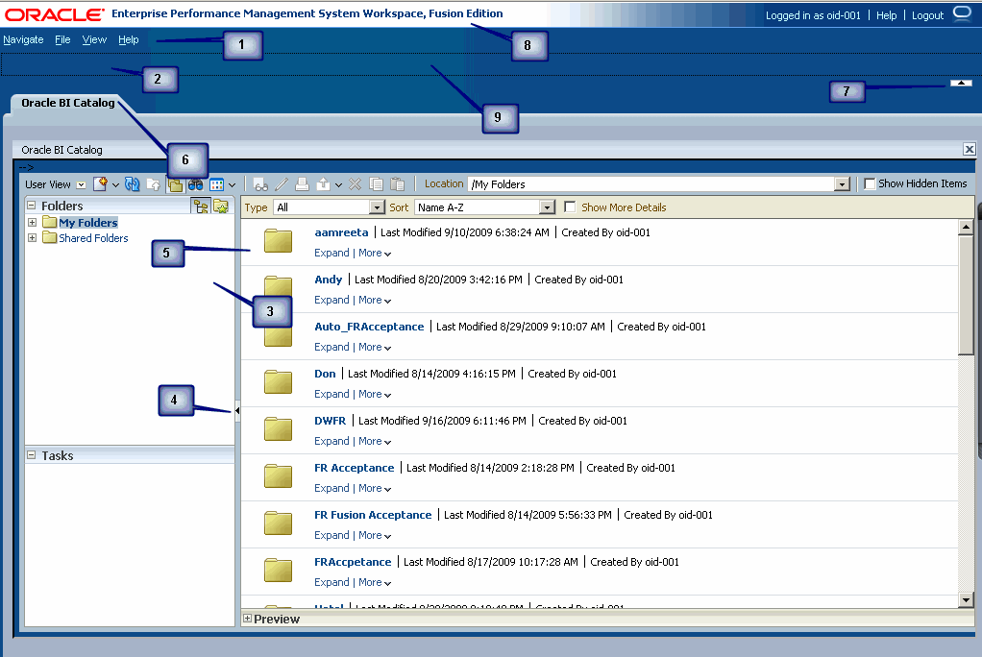Open the Location dropdown arrow
Viewport: 982px width, 657px height.
(x=843, y=184)
